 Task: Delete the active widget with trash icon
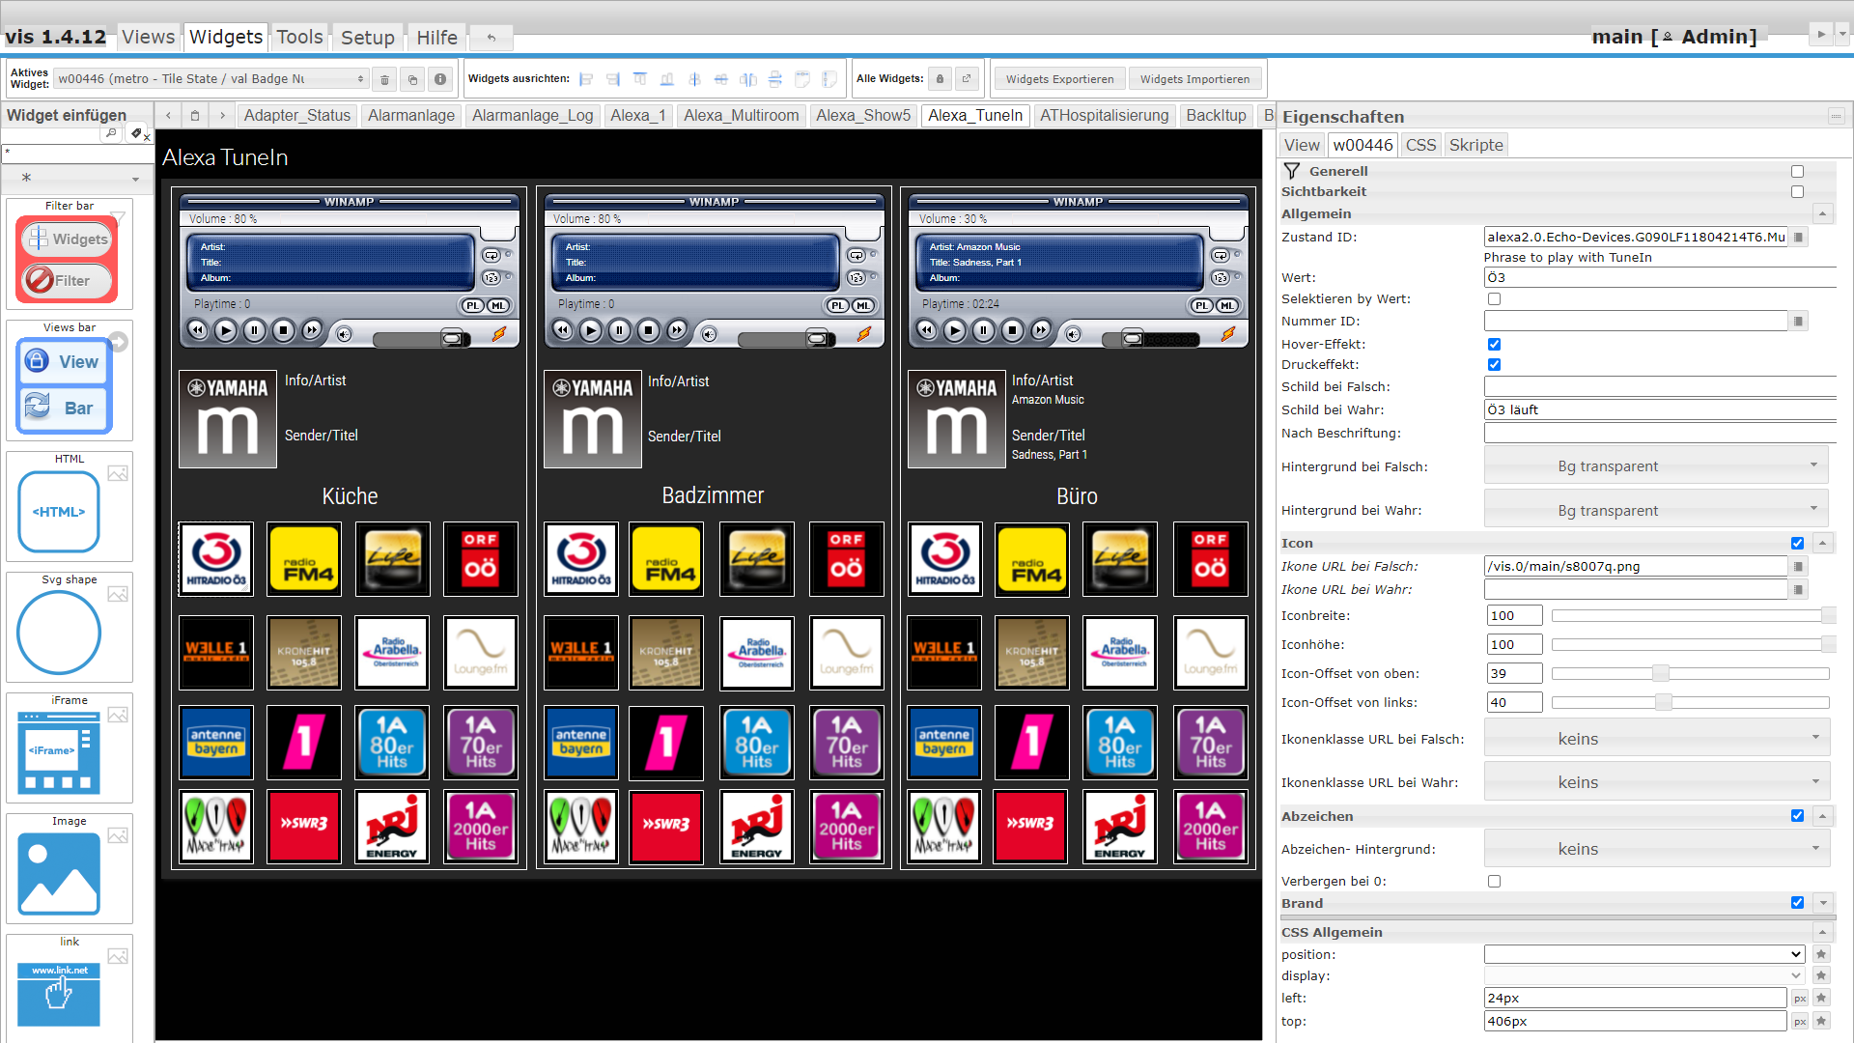[x=384, y=79]
